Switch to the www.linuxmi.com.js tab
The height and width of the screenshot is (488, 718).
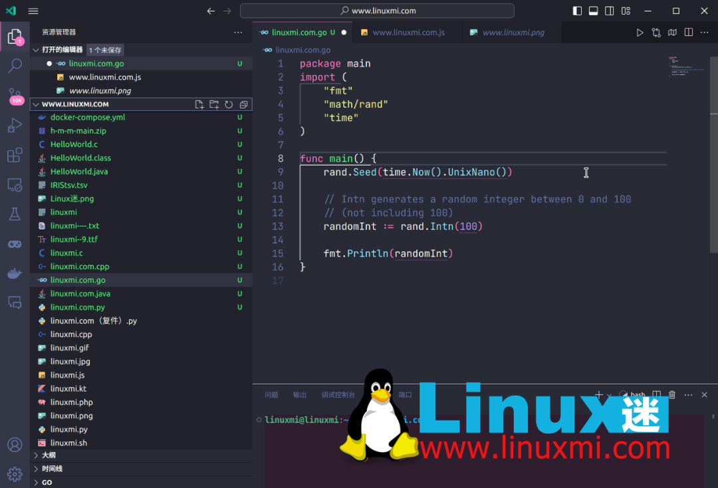pos(408,33)
